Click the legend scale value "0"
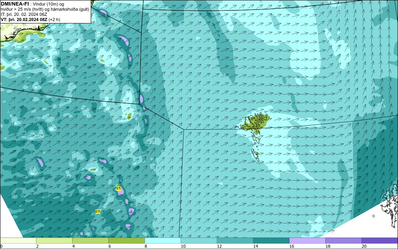The width and height of the screenshot is (398, 249). pos(1,246)
